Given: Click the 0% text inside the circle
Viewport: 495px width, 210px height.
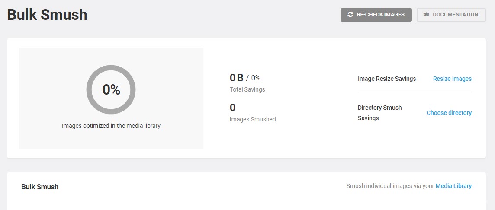Looking at the screenshot, I should 111,90.
